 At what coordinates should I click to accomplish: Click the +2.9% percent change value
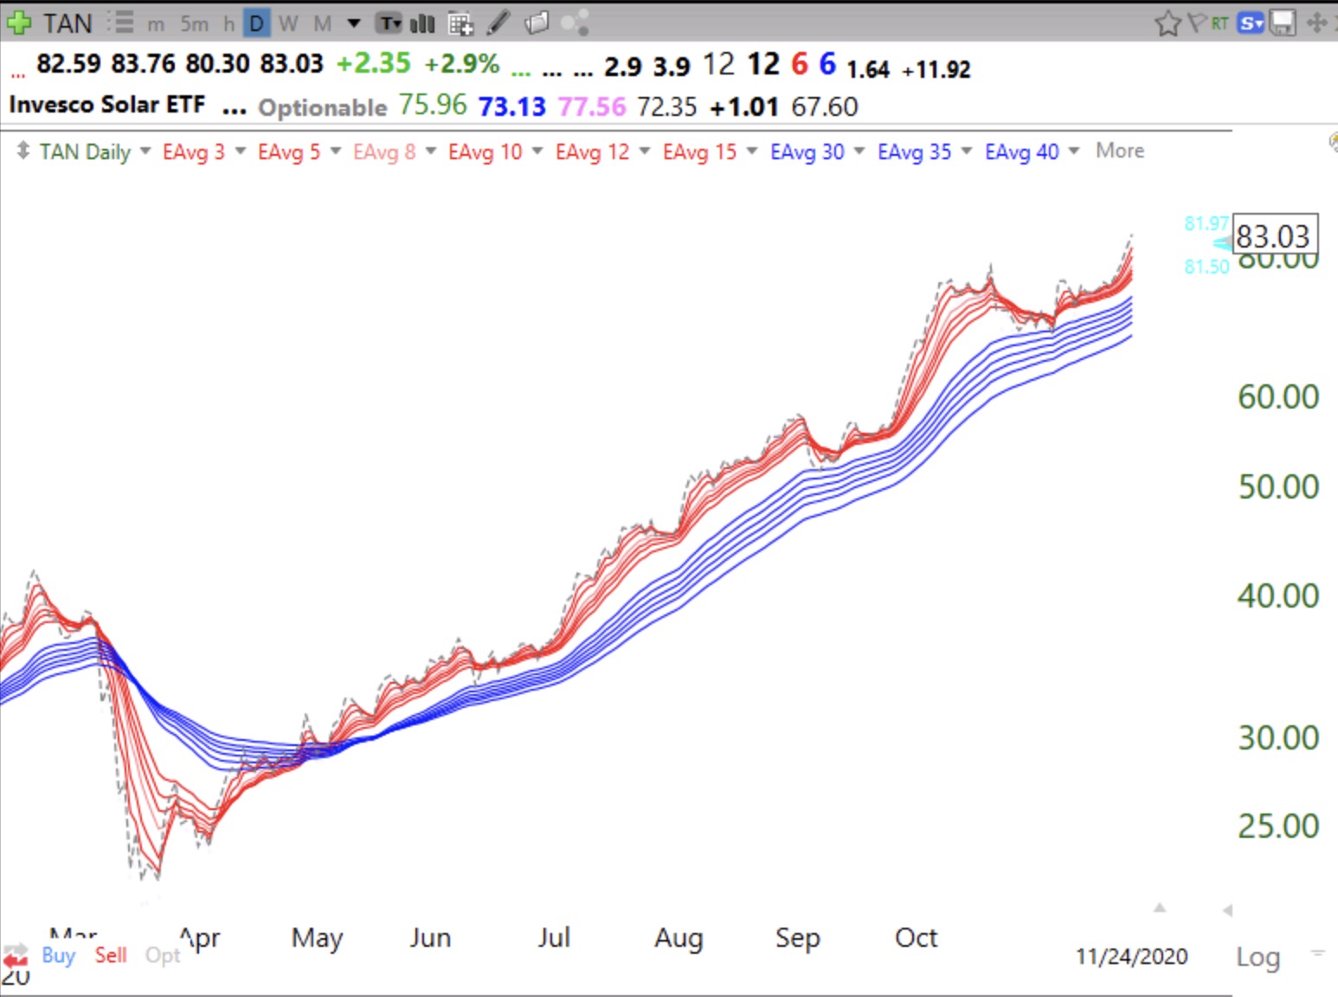461,63
